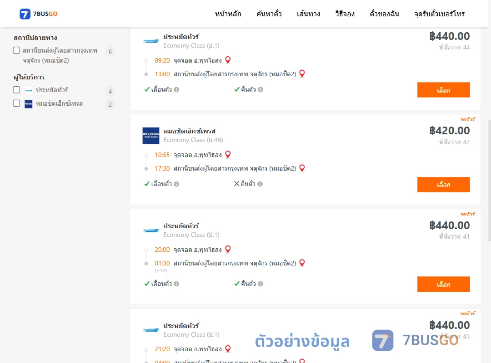The image size is (491, 363).
Task: Tick the หมอชิตเอ็กซ์เพรส operator filter checkbox
Action: (x=17, y=103)
